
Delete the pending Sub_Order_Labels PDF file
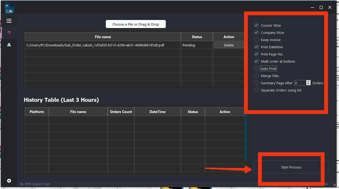coord(229,45)
